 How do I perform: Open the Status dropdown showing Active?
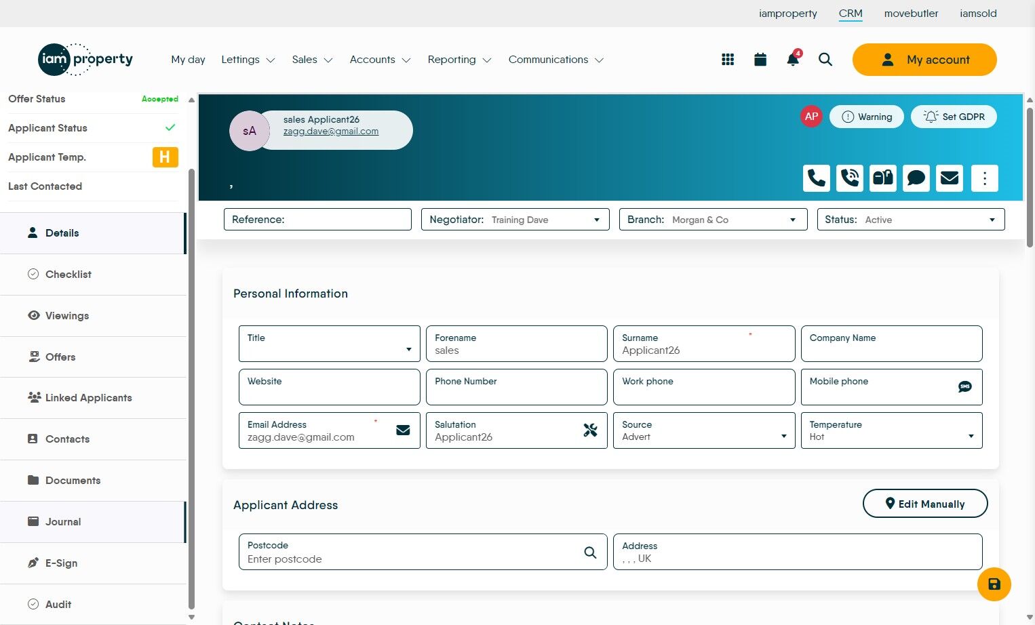[x=992, y=219]
